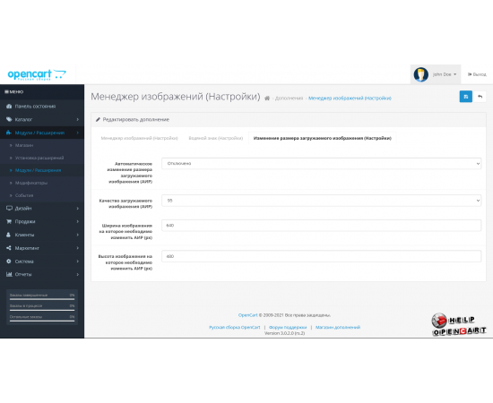Click the OpenCart logo
The width and height of the screenshot is (493, 403).
point(37,74)
